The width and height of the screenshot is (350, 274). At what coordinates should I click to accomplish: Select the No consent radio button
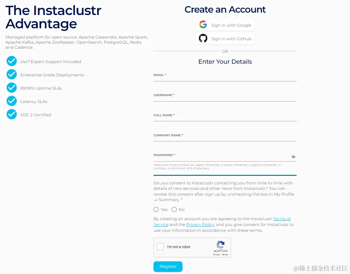(174, 209)
